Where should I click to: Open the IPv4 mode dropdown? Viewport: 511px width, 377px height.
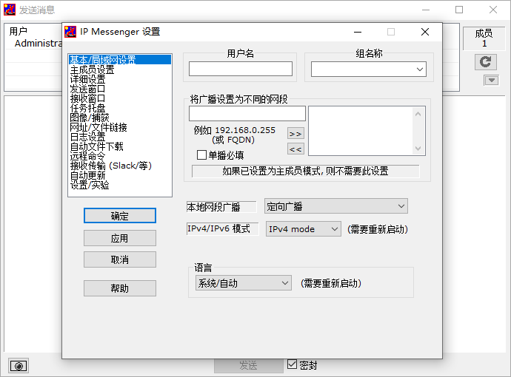(304, 229)
